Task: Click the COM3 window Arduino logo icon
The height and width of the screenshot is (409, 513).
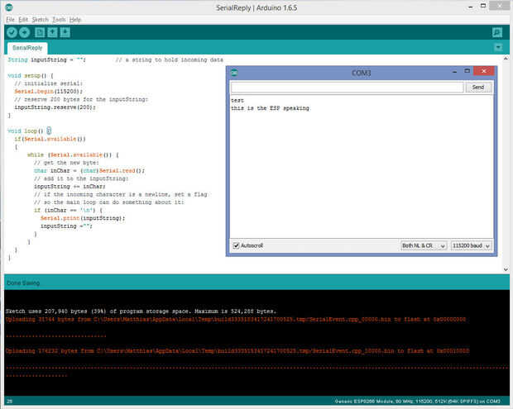Action: (234, 73)
